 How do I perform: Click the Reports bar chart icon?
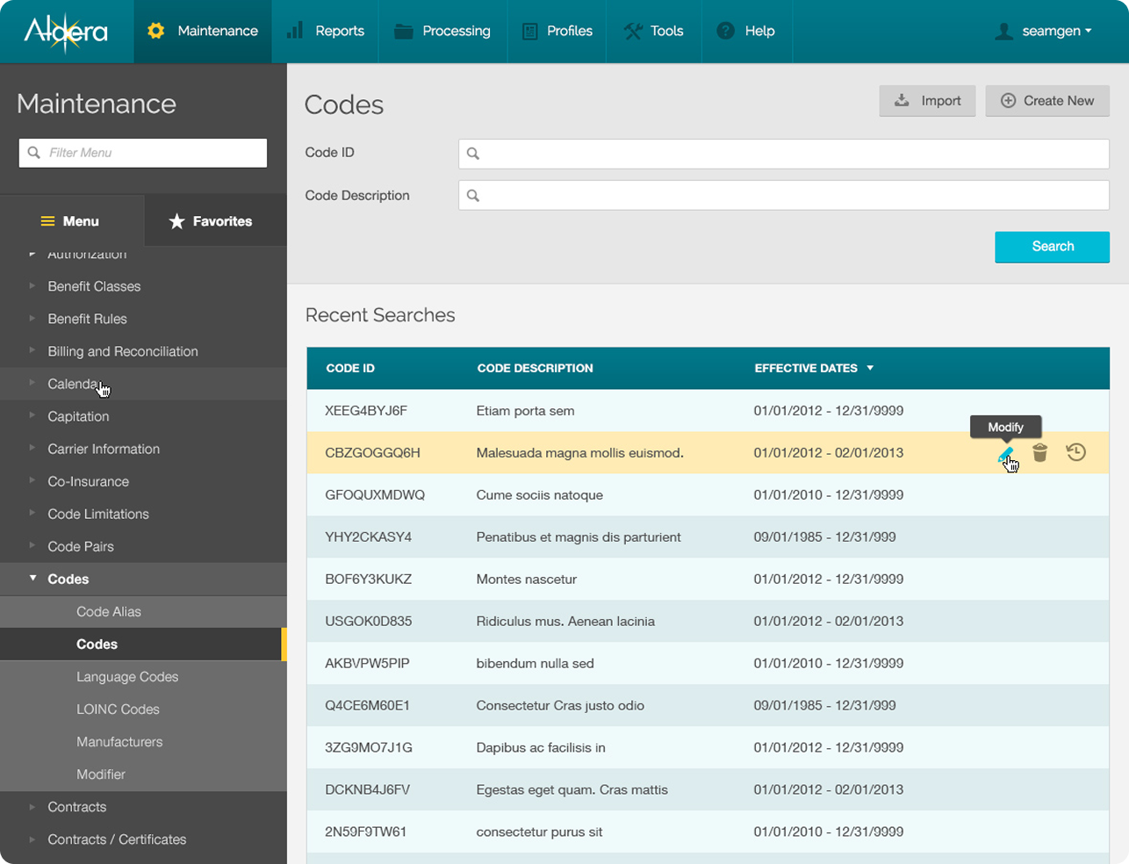click(295, 31)
